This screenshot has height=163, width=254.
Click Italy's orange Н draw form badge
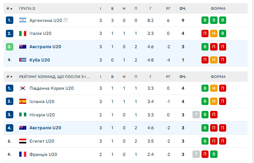pos(214,34)
